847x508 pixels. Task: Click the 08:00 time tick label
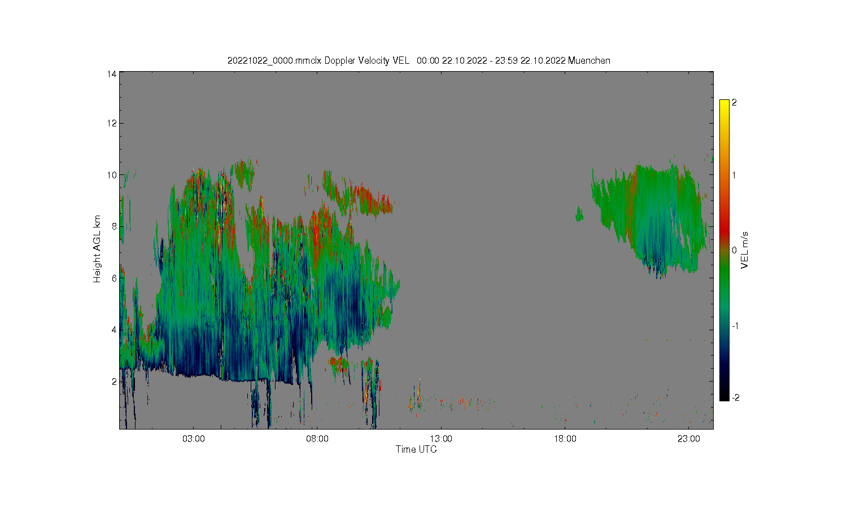point(317,439)
